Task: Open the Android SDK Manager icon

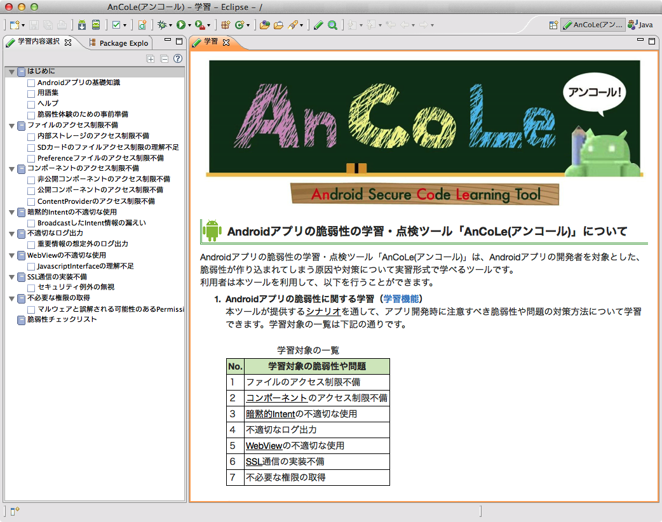Action: tap(82, 25)
